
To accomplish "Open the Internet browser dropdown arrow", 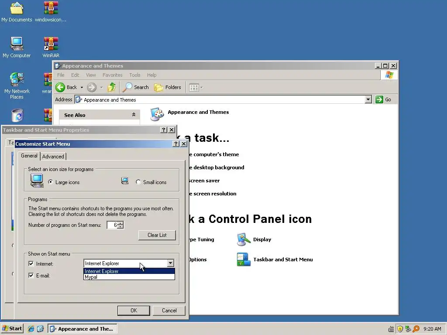I will [170, 263].
